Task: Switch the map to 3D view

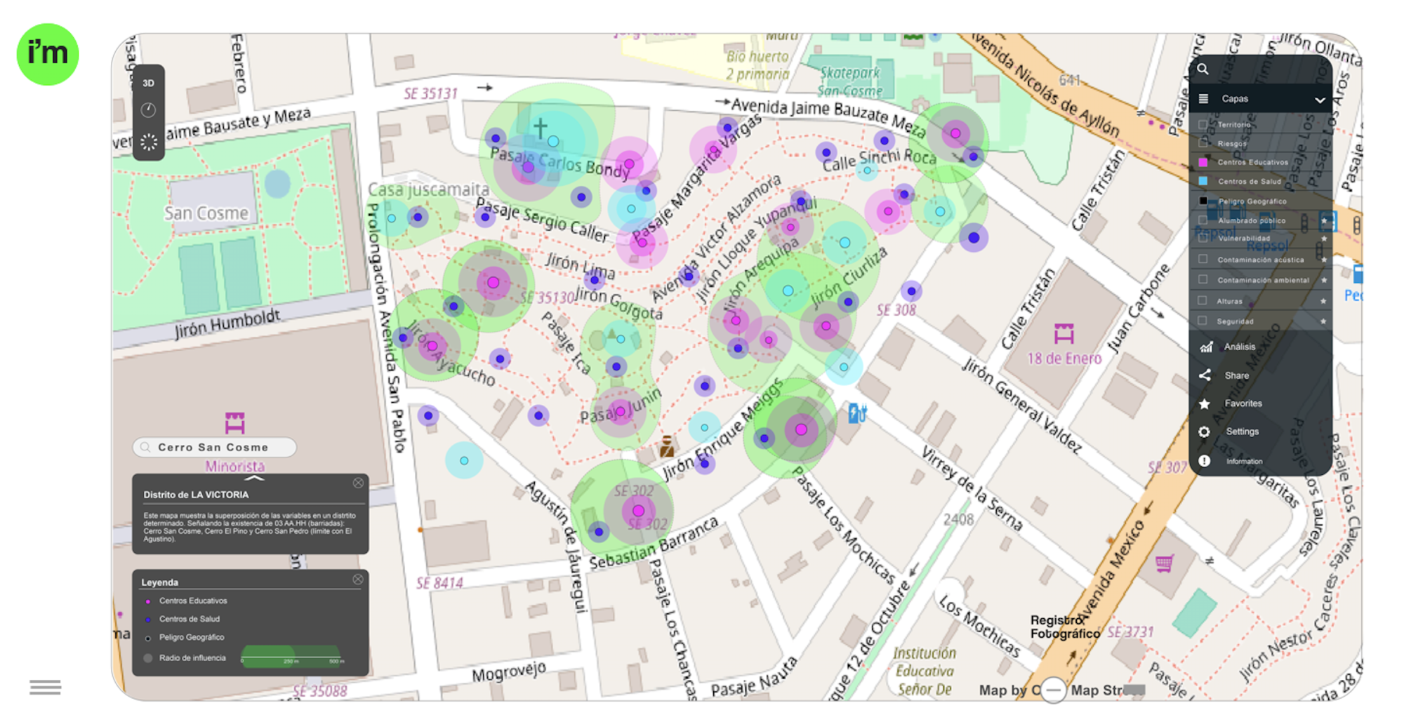Action: pos(148,83)
